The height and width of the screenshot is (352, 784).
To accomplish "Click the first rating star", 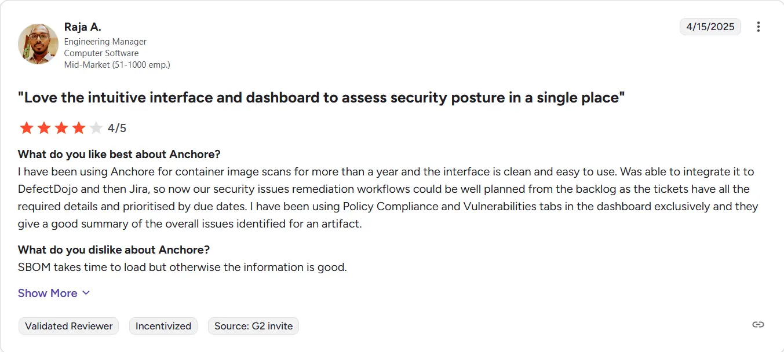I will tap(27, 128).
